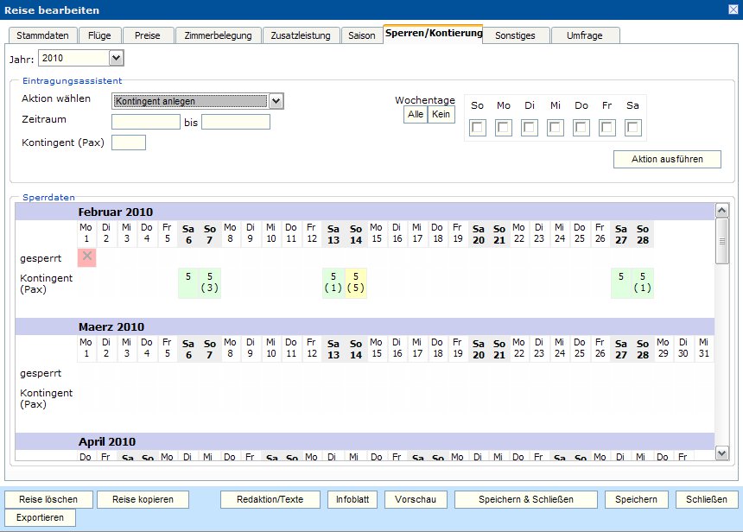Click the red X locked marker on February 1
743x532 pixels.
[x=86, y=257]
